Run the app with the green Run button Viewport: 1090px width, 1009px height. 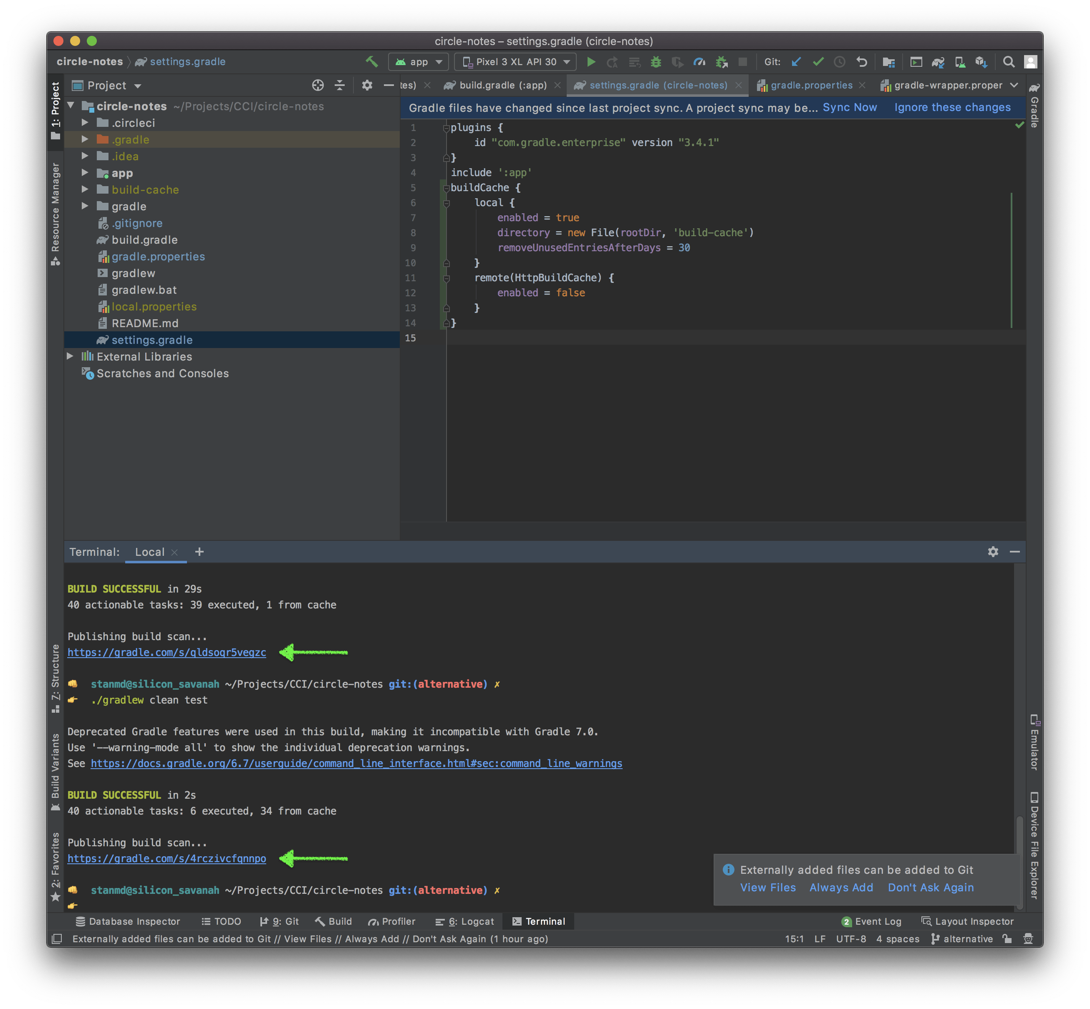[x=591, y=62]
